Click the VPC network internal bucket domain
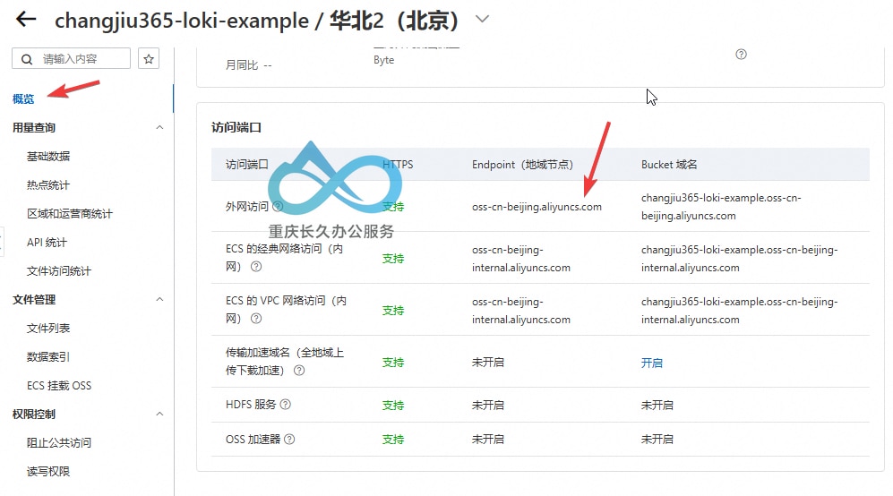Screen dimensions: 893x496 point(739,311)
